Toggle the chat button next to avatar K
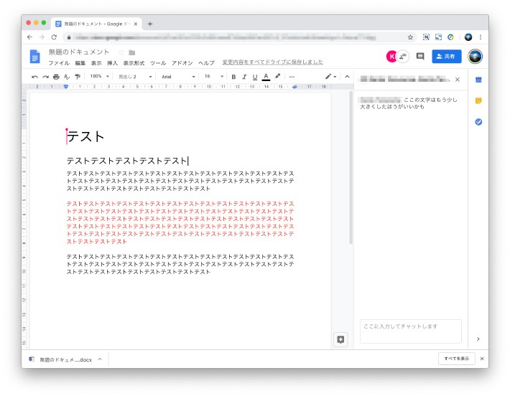This screenshot has height=396, width=510. tap(403, 57)
